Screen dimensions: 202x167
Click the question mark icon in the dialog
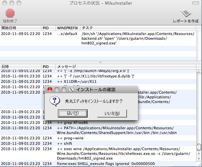55,101
